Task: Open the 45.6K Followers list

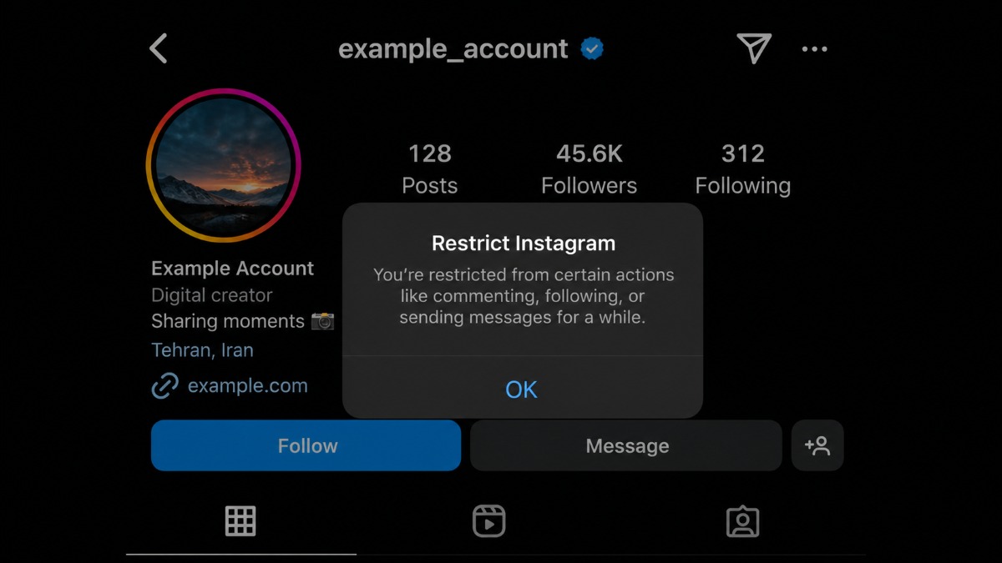Action: tap(589, 168)
